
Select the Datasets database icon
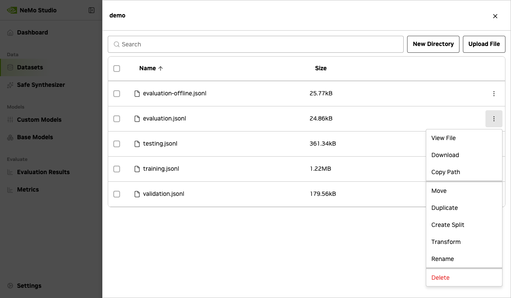pyautogui.click(x=9, y=67)
